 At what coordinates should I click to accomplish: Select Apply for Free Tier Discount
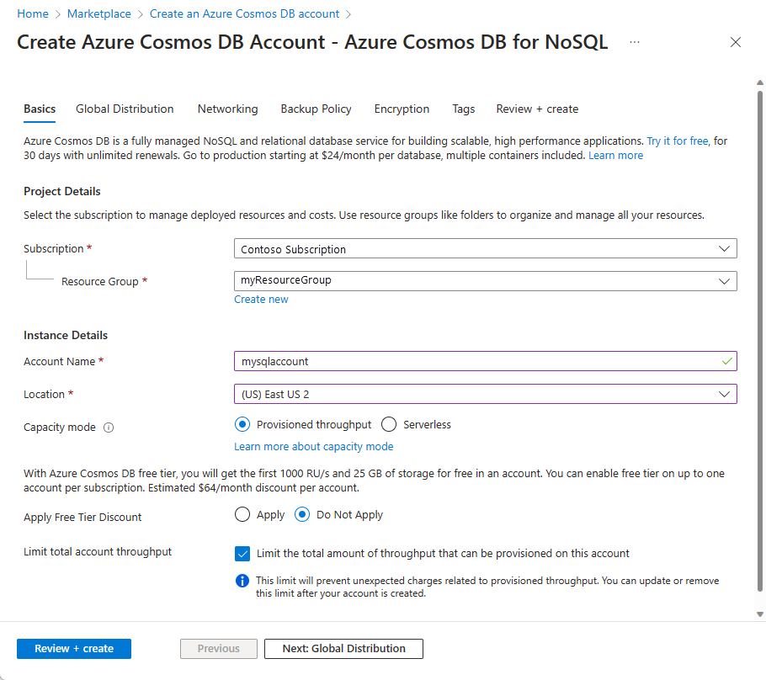(x=242, y=514)
